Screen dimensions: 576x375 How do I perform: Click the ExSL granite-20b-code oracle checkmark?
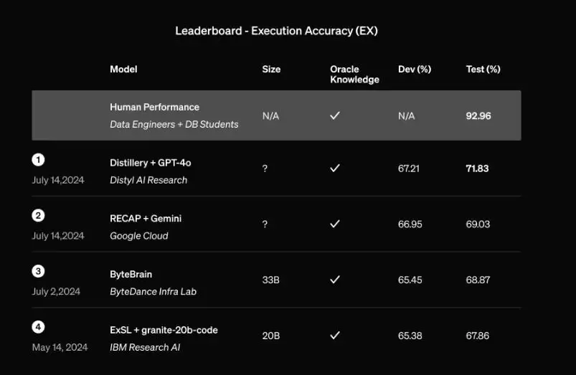point(335,336)
